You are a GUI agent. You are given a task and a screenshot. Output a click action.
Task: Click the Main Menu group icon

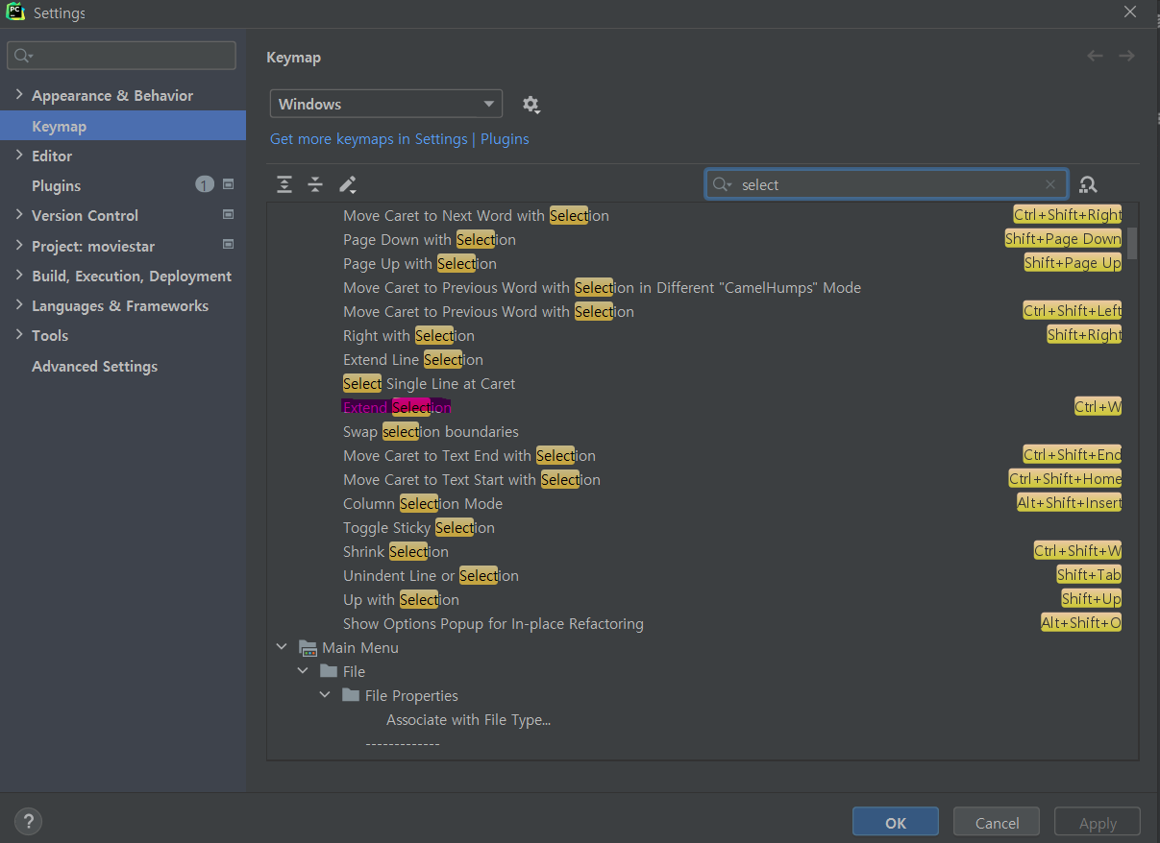pos(308,648)
